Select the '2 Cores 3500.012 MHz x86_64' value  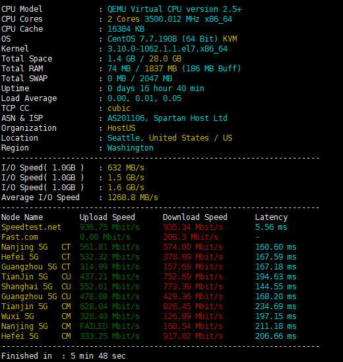[x=170, y=19]
